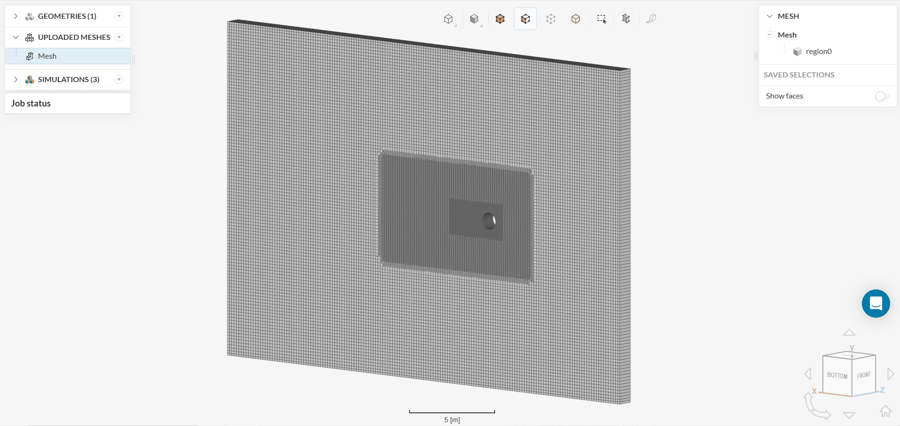Add a new simulation with plus button

119,80
